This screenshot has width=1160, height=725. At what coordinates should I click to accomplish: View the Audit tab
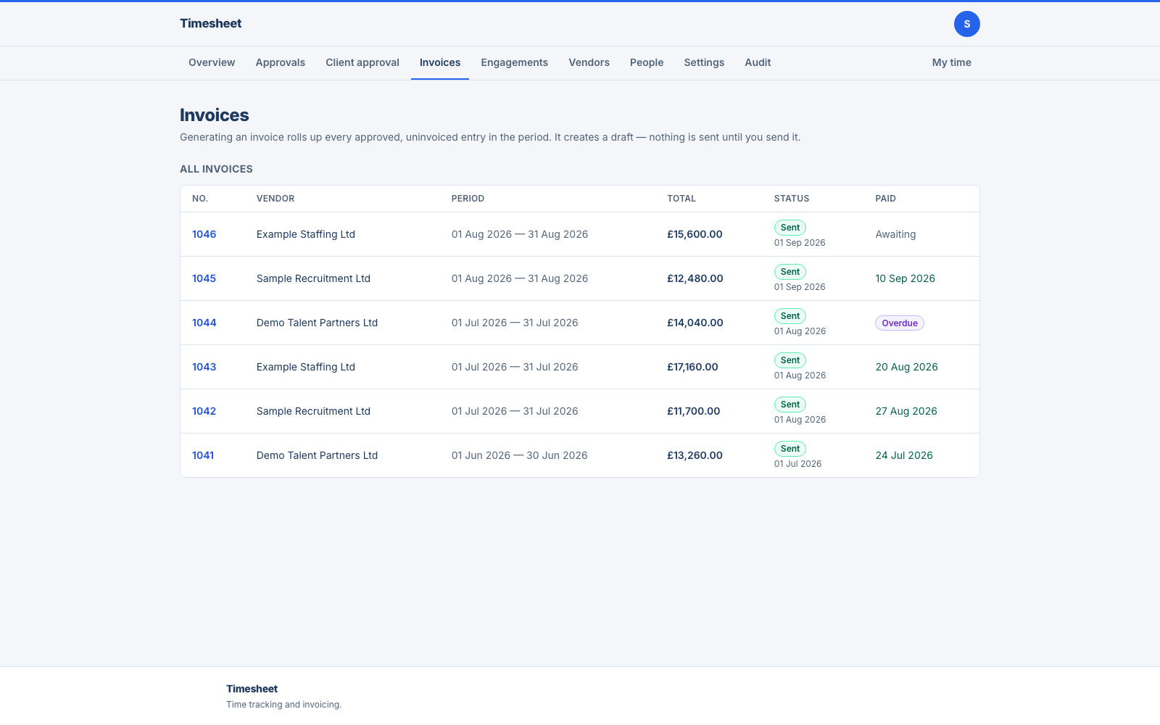tap(758, 62)
